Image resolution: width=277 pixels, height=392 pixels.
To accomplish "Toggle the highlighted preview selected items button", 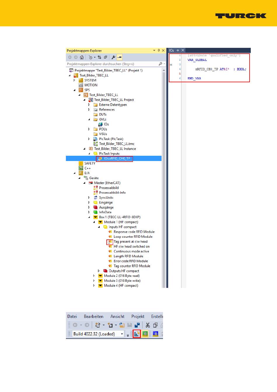I will coord(120,57).
